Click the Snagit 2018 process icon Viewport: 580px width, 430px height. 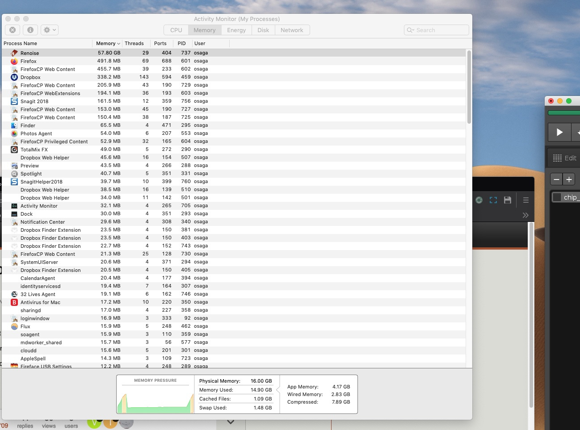pyautogui.click(x=14, y=101)
